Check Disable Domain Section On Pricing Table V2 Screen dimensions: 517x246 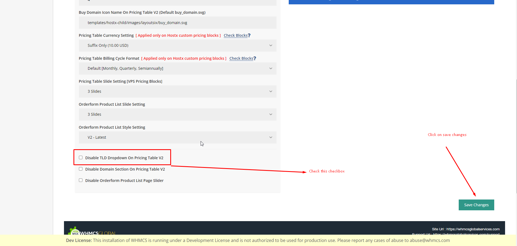tap(81, 169)
